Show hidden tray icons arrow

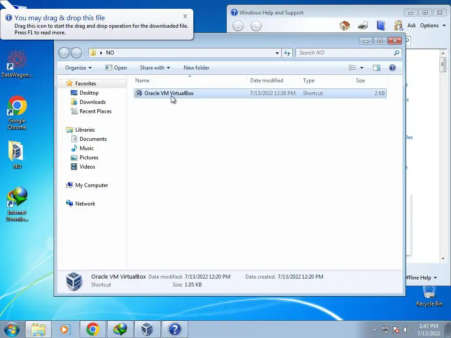click(374, 330)
